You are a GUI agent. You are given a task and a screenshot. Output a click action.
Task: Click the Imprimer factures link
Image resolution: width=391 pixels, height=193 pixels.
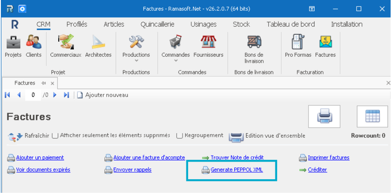point(329,157)
